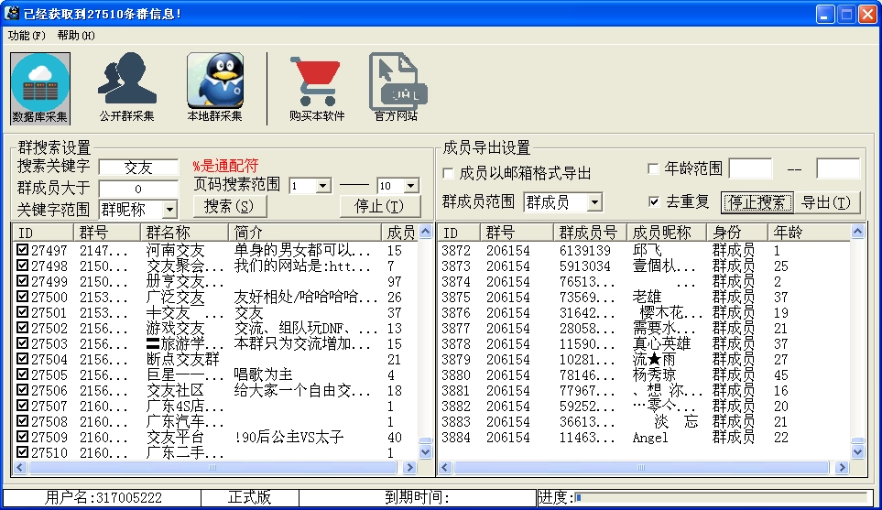The image size is (882, 510).
Task: Click the app icon in title bar
Action: (12, 13)
